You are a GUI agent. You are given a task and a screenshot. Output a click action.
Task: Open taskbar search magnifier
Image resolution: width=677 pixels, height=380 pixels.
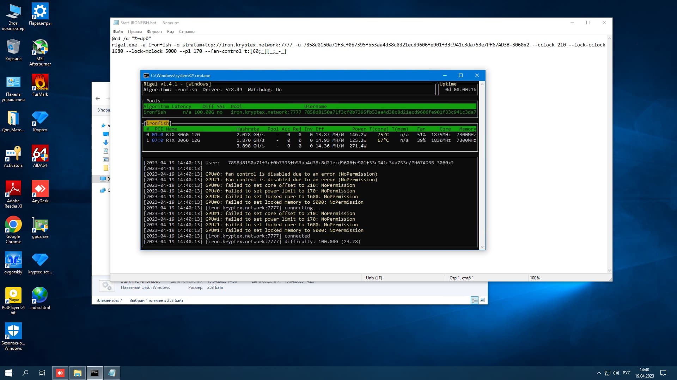click(x=25, y=373)
